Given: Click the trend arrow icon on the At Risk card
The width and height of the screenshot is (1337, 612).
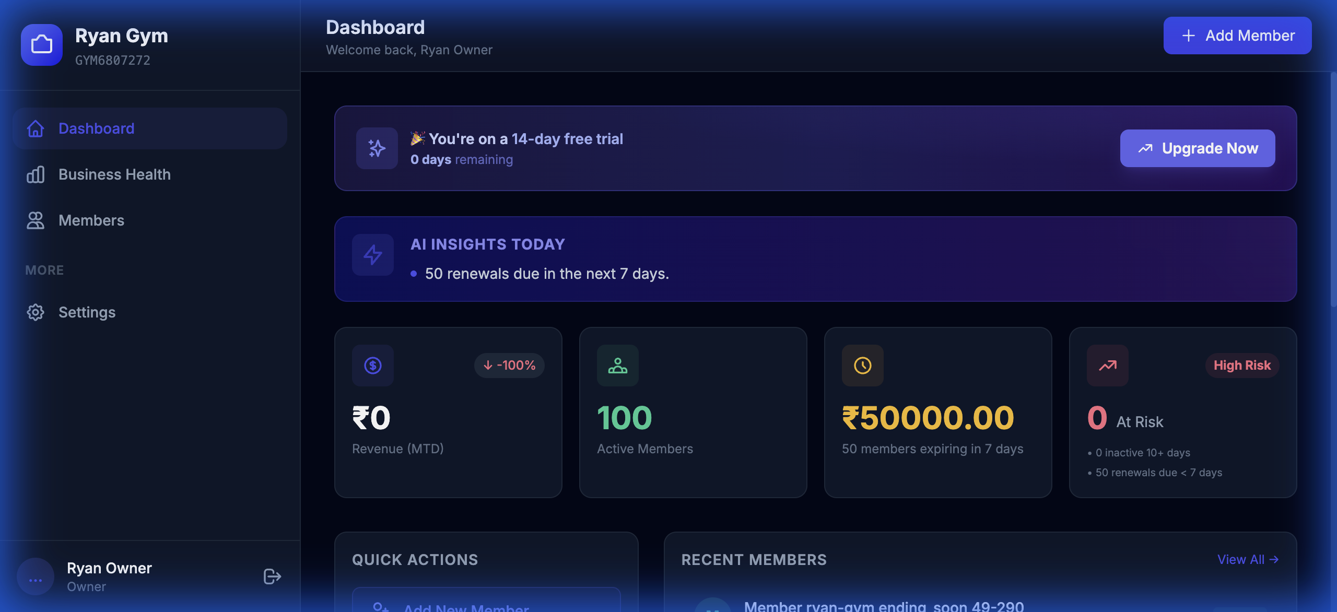Looking at the screenshot, I should pyautogui.click(x=1108, y=366).
